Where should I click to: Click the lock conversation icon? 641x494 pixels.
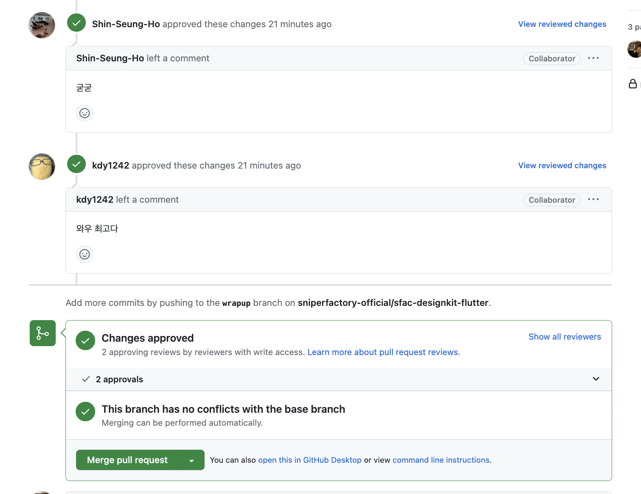click(x=633, y=84)
